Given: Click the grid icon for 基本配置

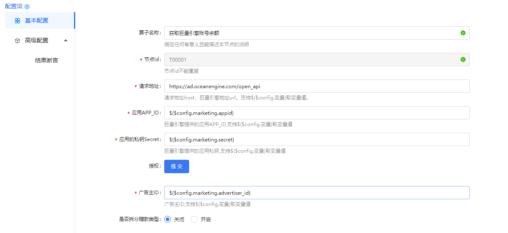Looking at the screenshot, I should click(17, 20).
